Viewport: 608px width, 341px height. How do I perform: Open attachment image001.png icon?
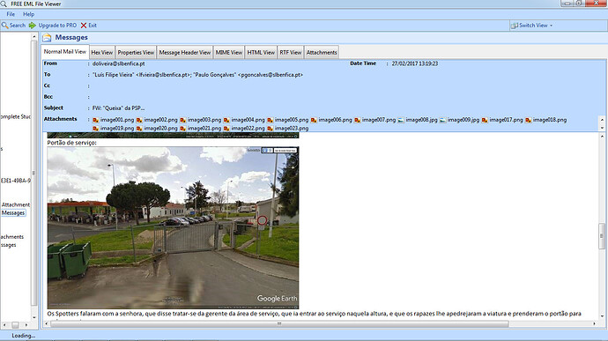point(96,120)
